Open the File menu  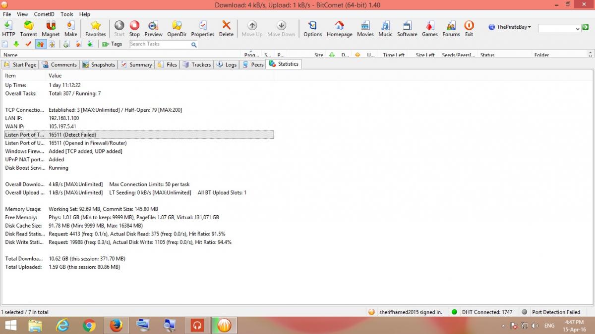pos(7,14)
